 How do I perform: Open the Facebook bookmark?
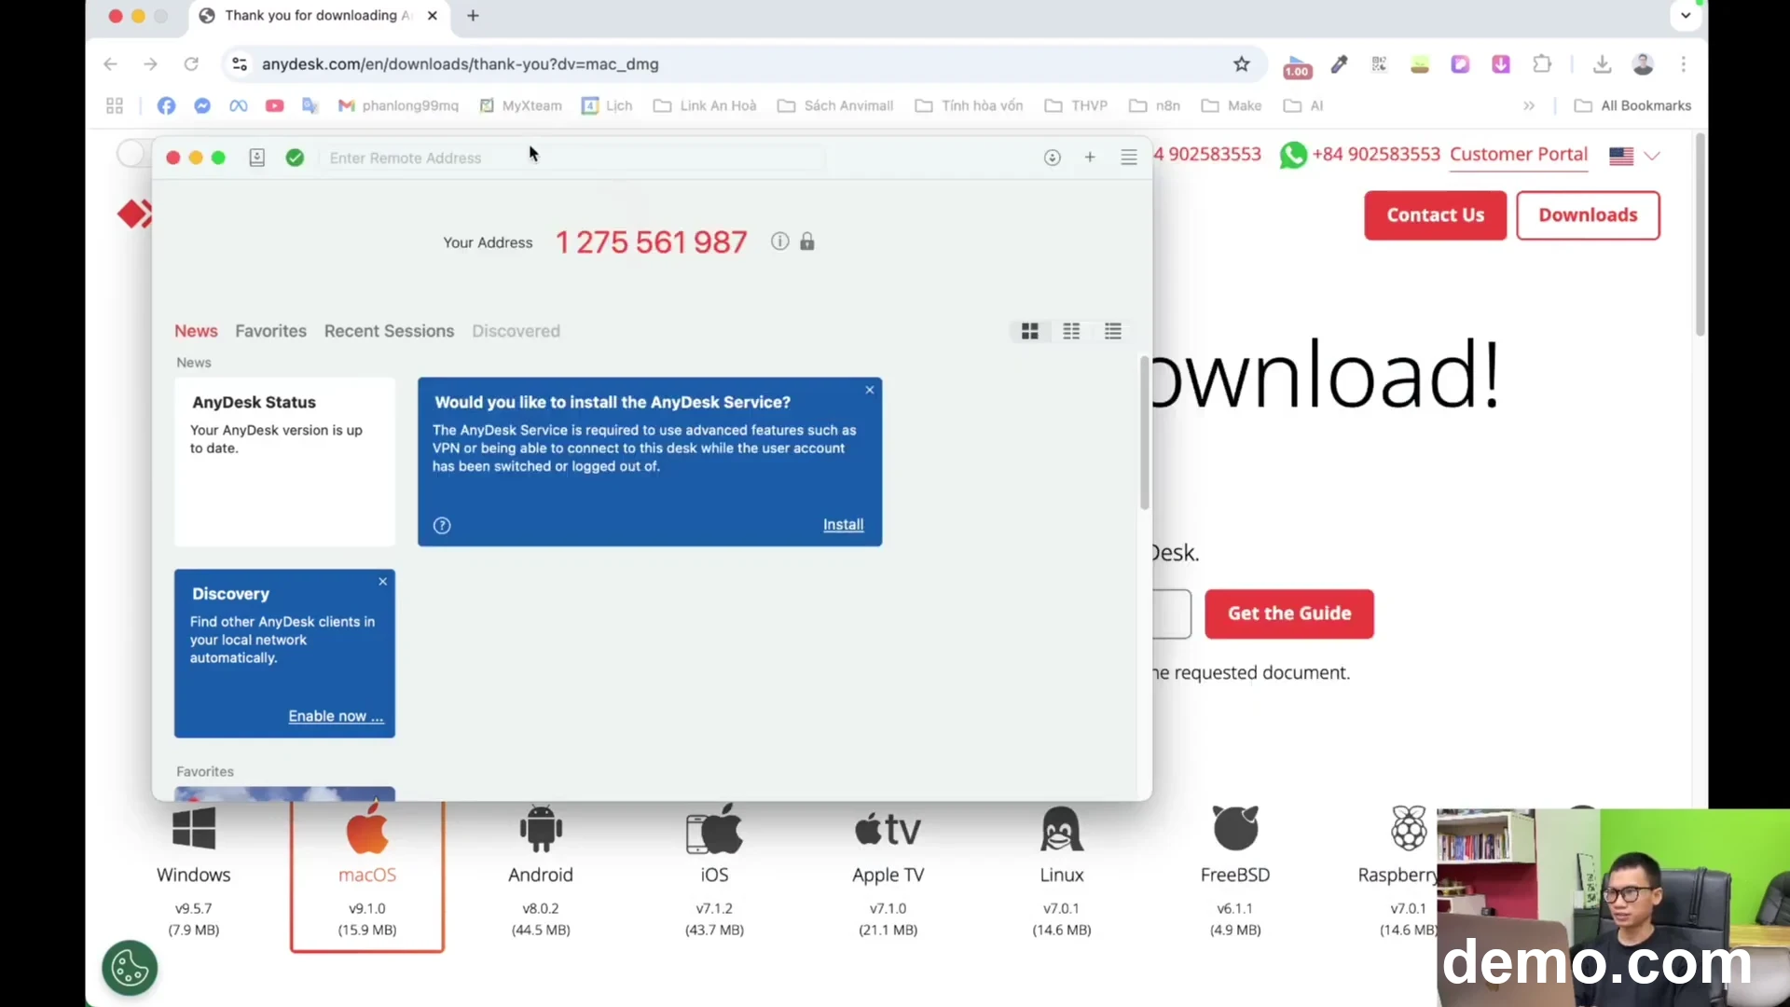click(166, 106)
